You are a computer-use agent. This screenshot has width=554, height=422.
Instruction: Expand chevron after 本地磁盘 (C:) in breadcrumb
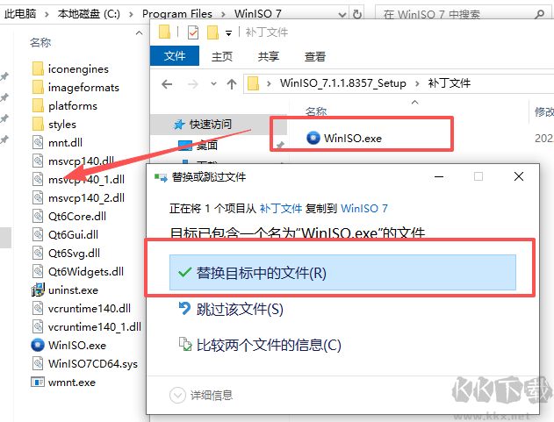pos(131,14)
